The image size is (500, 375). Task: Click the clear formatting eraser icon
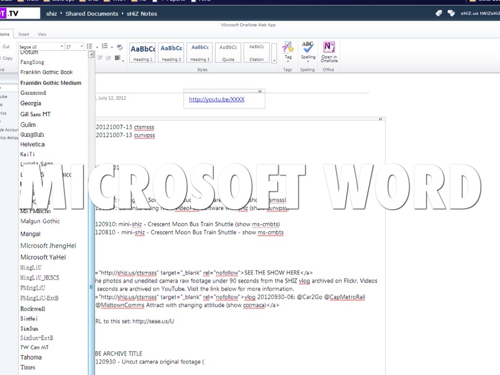pyautogui.click(x=119, y=47)
